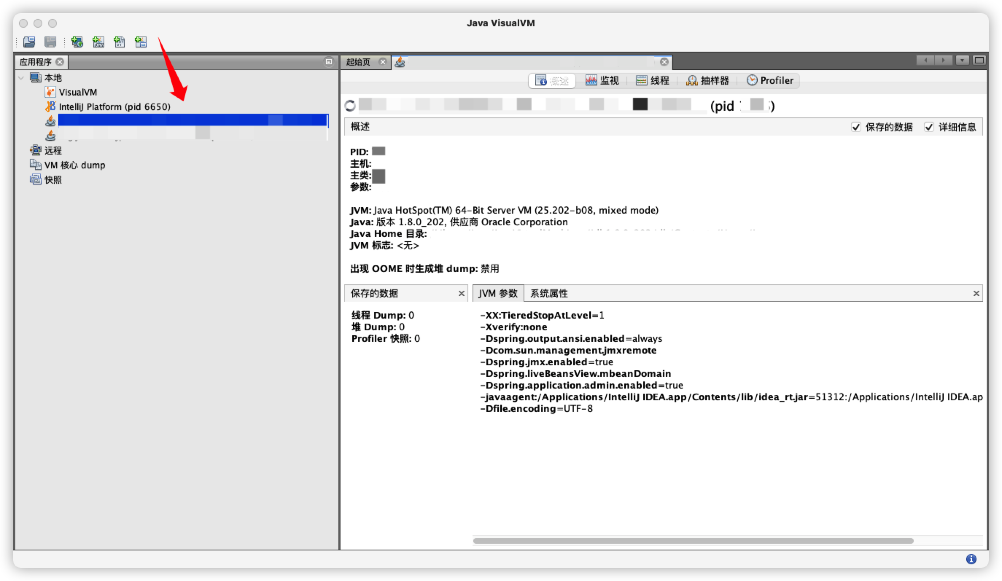Image resolution: width=1002 pixels, height=581 pixels.
Task: Uncheck the 详细信息 checkbox
Action: click(928, 127)
